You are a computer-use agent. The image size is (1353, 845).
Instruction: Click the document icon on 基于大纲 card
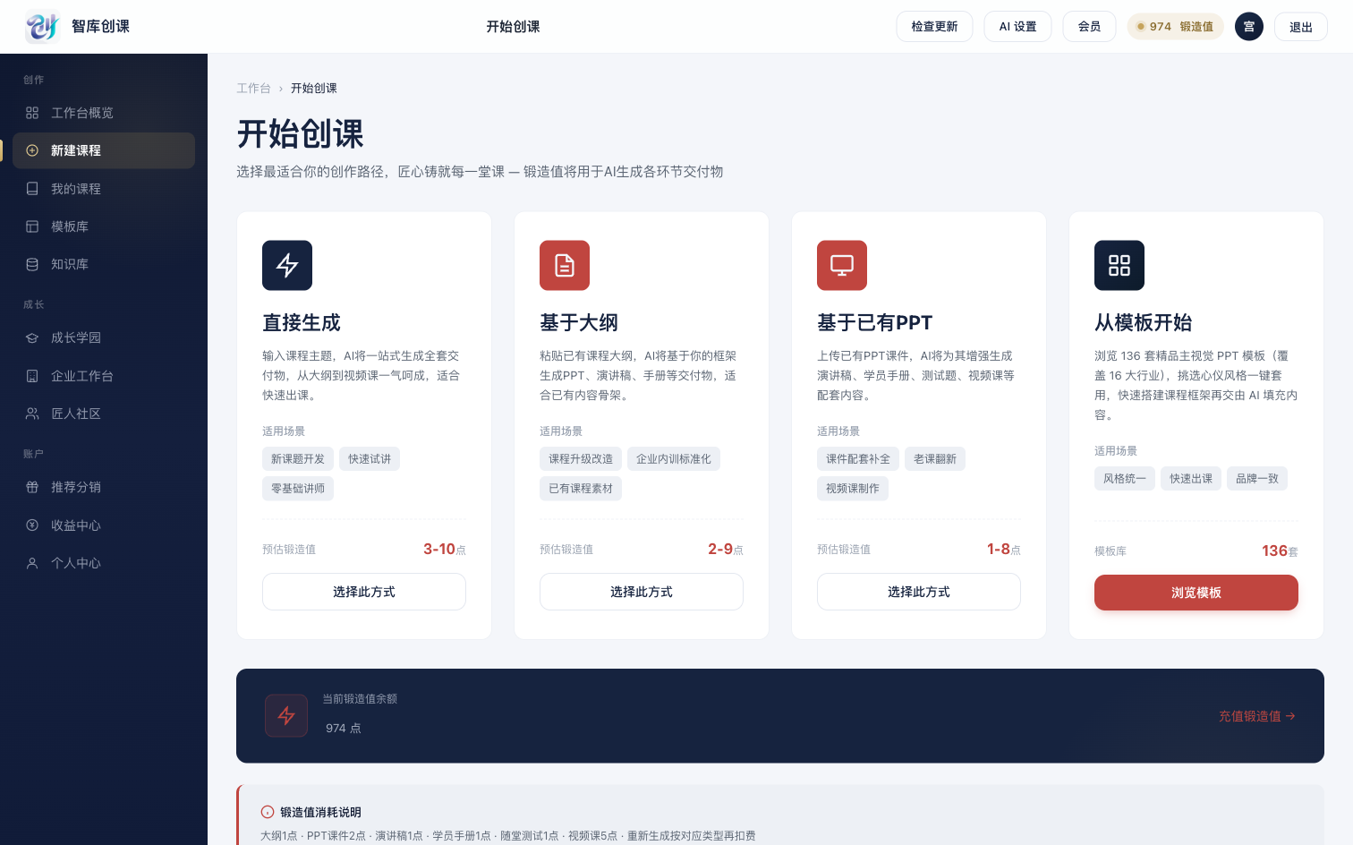565,265
